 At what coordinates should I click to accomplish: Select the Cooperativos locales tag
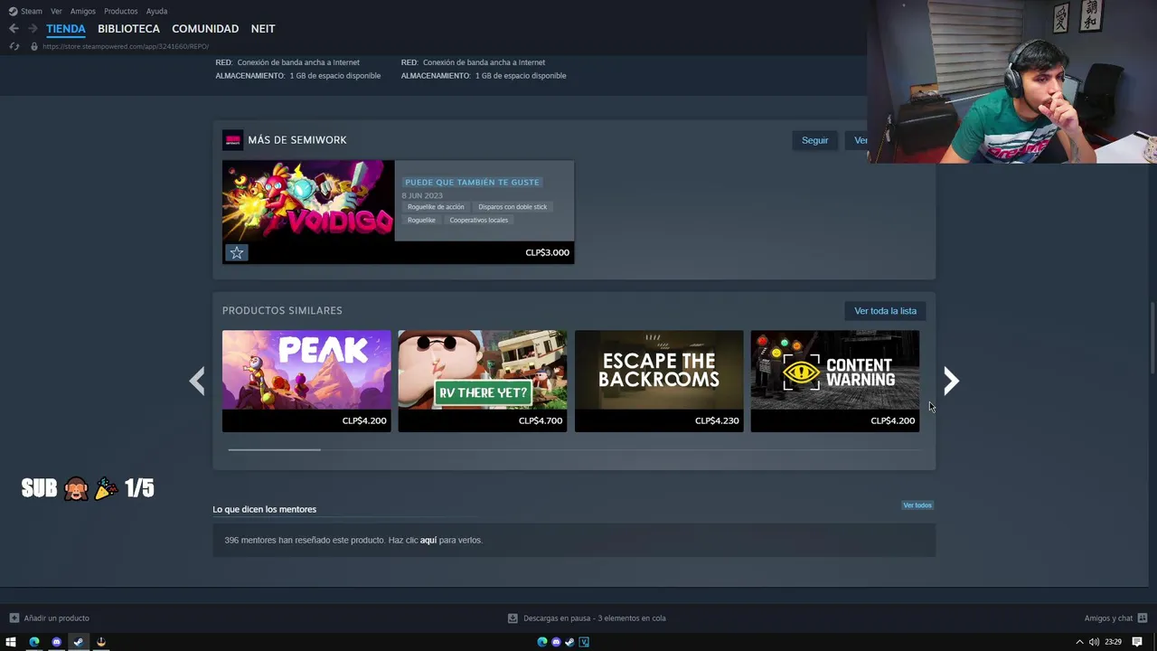[x=478, y=220]
